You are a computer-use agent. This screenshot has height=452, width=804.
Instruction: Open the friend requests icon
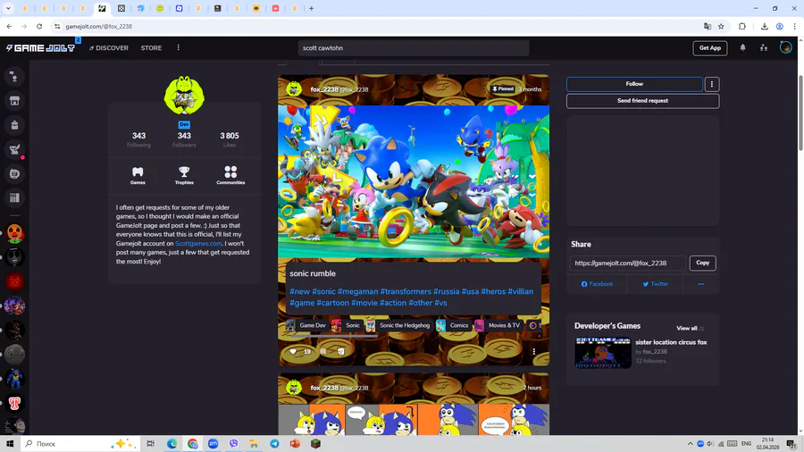tap(764, 47)
